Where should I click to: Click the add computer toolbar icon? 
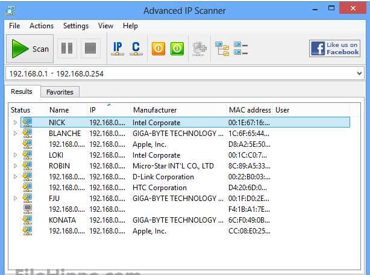click(x=199, y=49)
